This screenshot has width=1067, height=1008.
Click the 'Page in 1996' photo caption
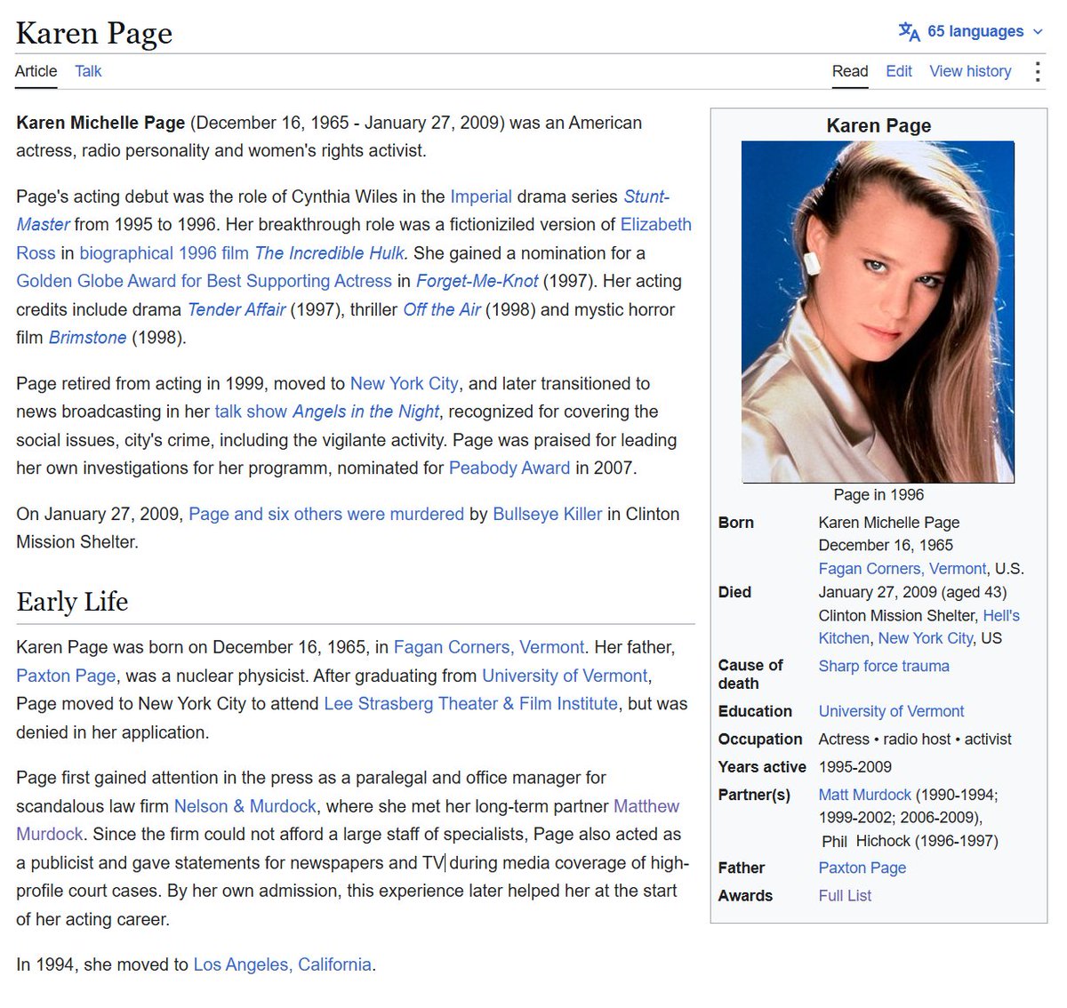click(878, 495)
